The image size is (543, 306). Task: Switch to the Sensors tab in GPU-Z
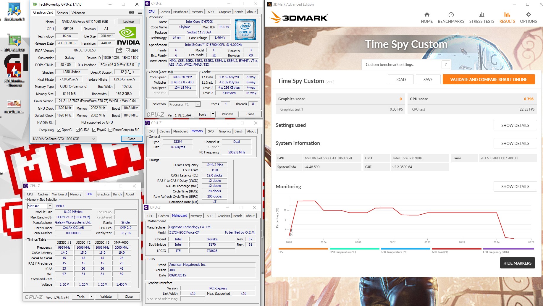pyautogui.click(x=62, y=13)
